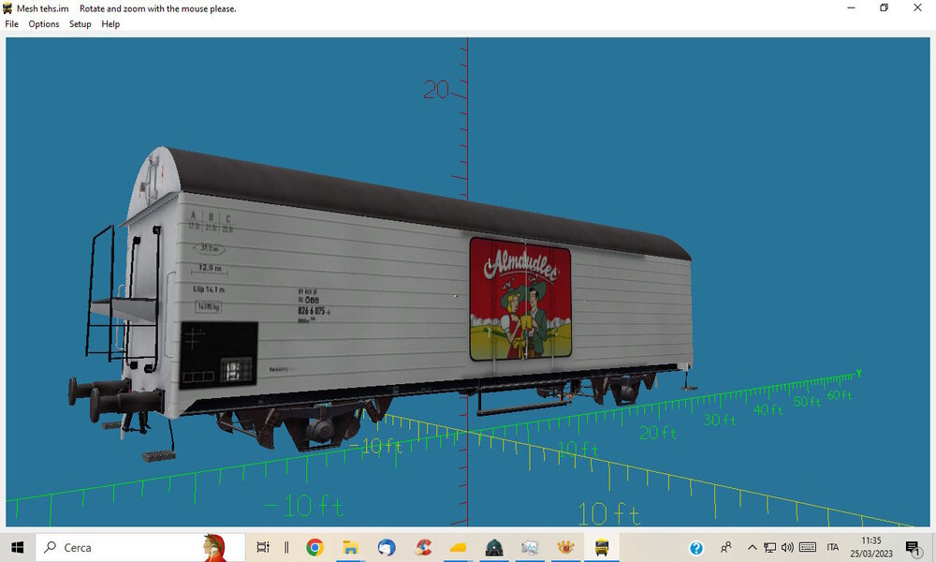Viewport: 936px width, 562px height.
Task: Open the orange crown taskbar app
Action: point(566,547)
